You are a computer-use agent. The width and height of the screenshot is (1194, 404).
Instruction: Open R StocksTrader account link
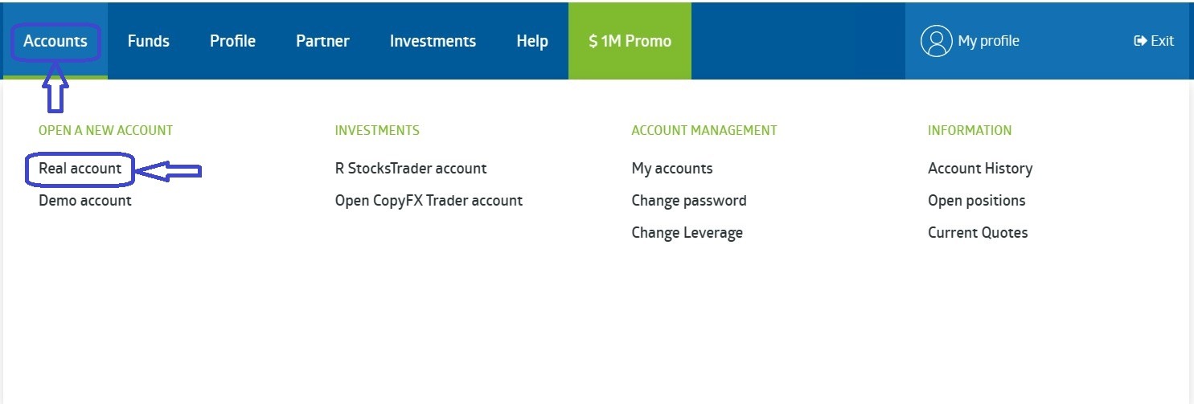coord(410,169)
